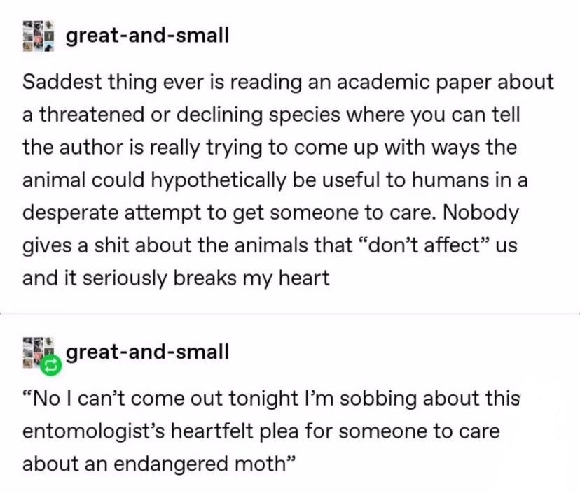This screenshot has width=580, height=493.
Task: Open the original poster's avatar at top
Action: [38, 36]
